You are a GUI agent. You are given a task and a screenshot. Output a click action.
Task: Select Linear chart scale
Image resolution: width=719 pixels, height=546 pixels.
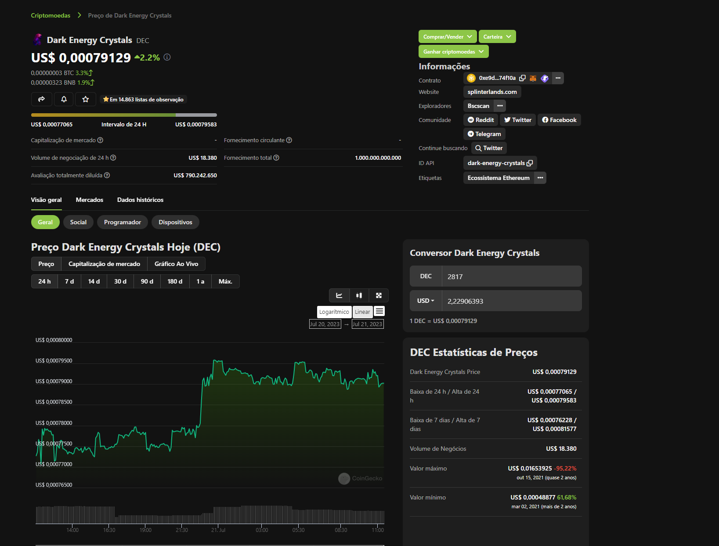click(x=362, y=312)
